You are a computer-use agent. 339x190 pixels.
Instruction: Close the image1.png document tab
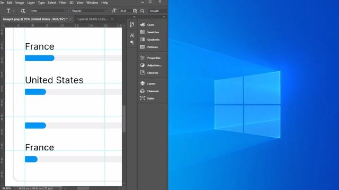click(70, 19)
